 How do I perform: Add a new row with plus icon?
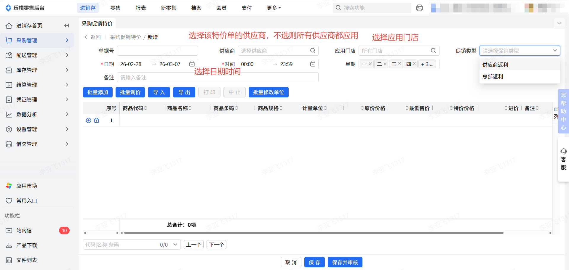(88, 120)
